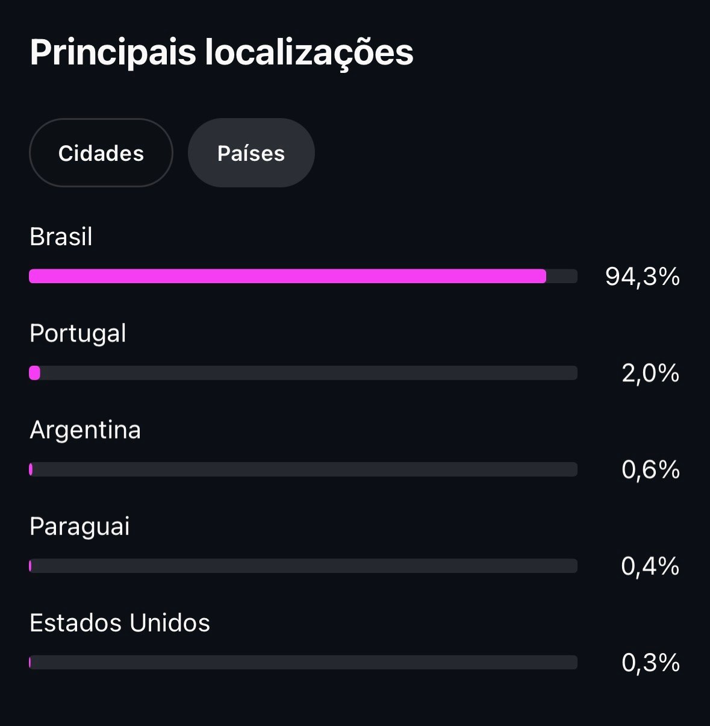Screen dimensions: 710x726
Task: Click the Paraguai country label
Action: 79,527
